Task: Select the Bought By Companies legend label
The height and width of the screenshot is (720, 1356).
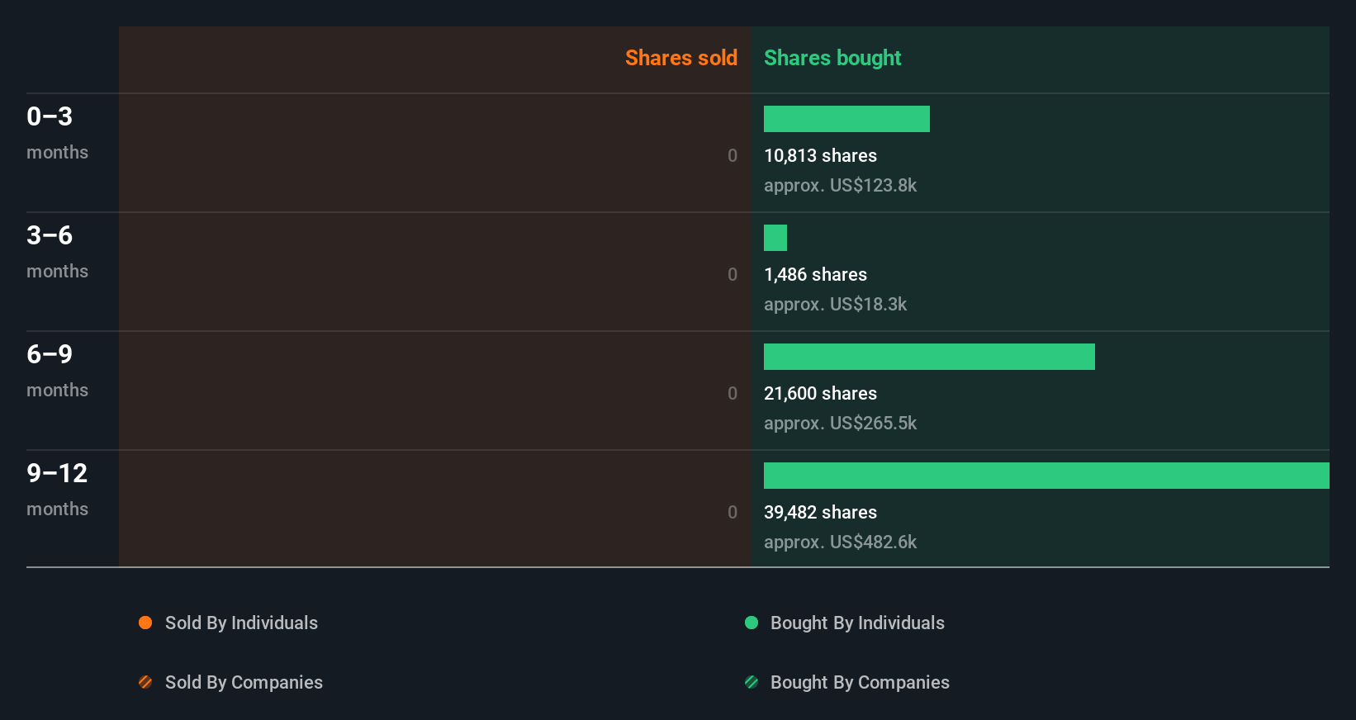Action: (860, 683)
